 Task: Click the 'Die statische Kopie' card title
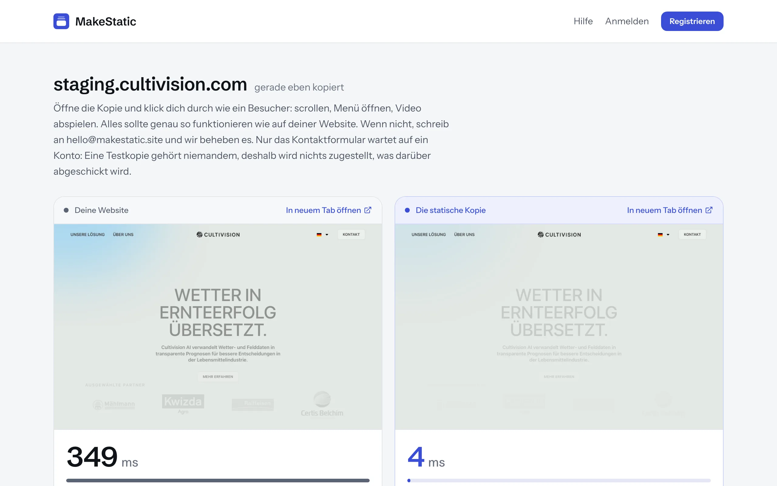450,210
